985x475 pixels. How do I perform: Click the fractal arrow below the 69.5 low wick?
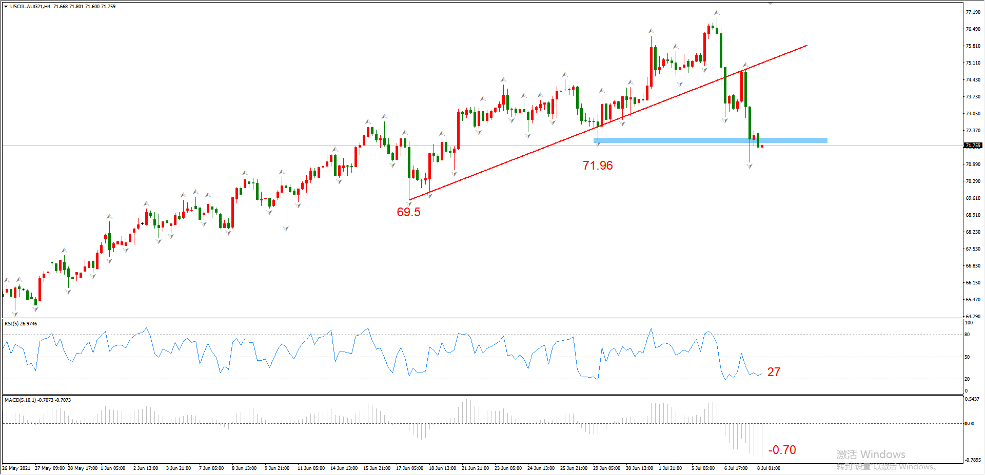click(409, 204)
